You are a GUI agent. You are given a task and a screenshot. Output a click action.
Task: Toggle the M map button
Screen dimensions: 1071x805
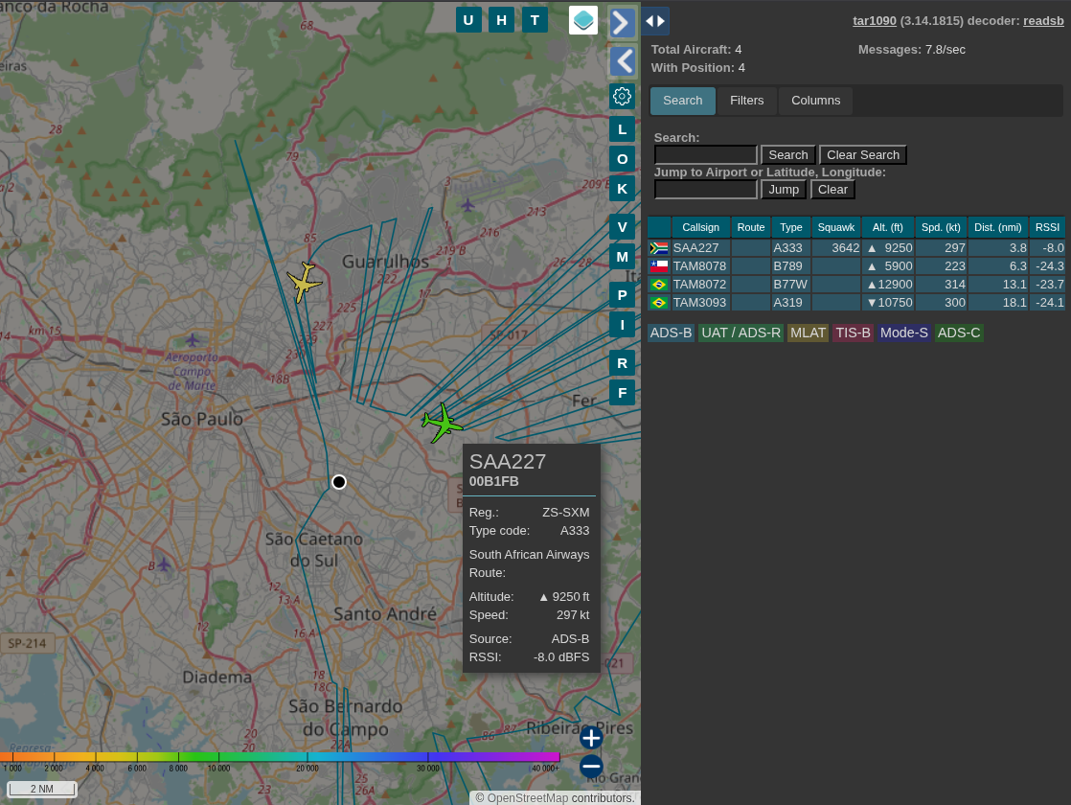(x=622, y=257)
